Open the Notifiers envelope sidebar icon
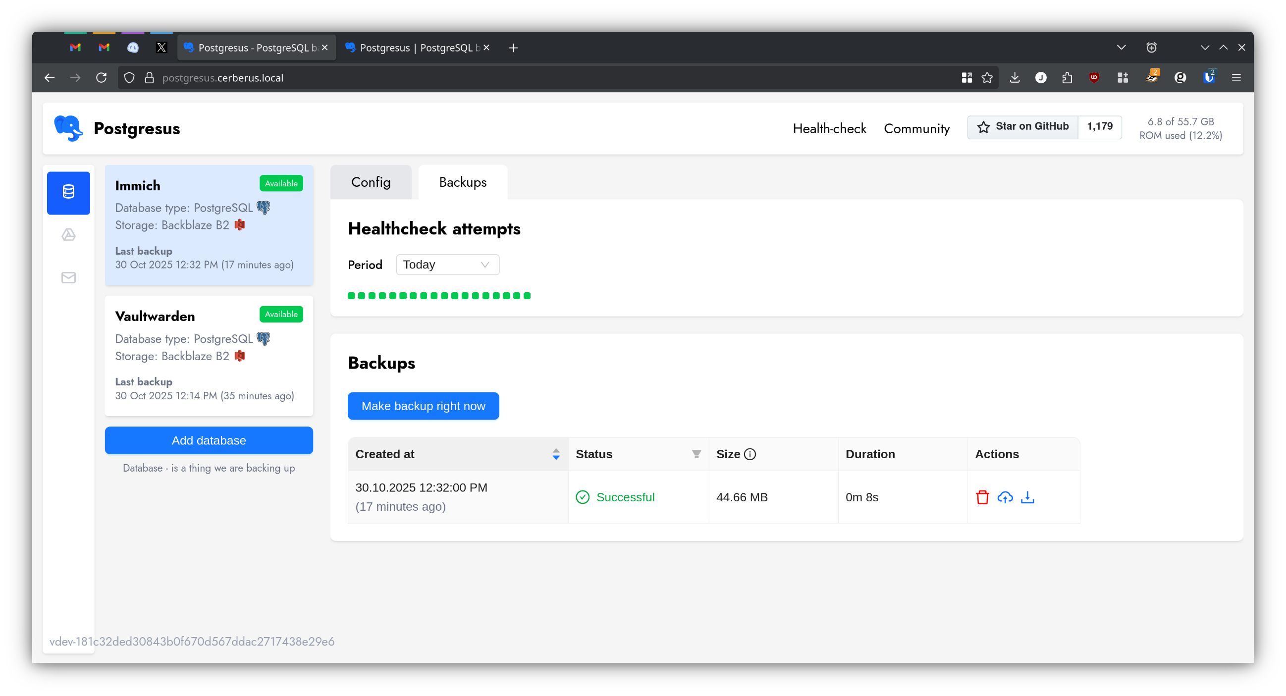The image size is (1286, 696). point(68,277)
